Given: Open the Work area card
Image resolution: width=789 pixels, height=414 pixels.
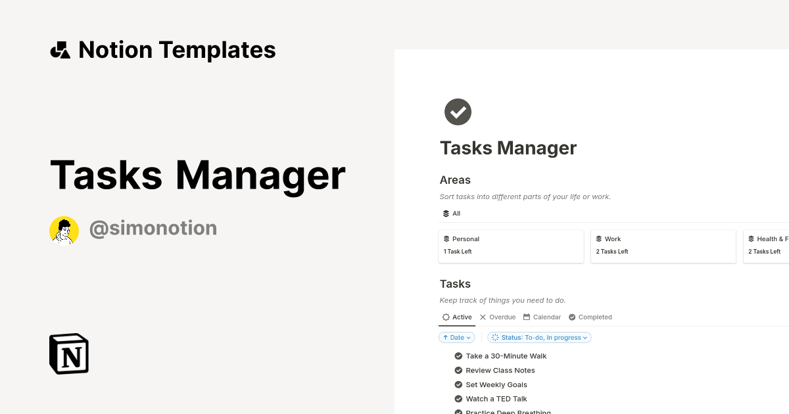Looking at the screenshot, I should click(x=663, y=246).
